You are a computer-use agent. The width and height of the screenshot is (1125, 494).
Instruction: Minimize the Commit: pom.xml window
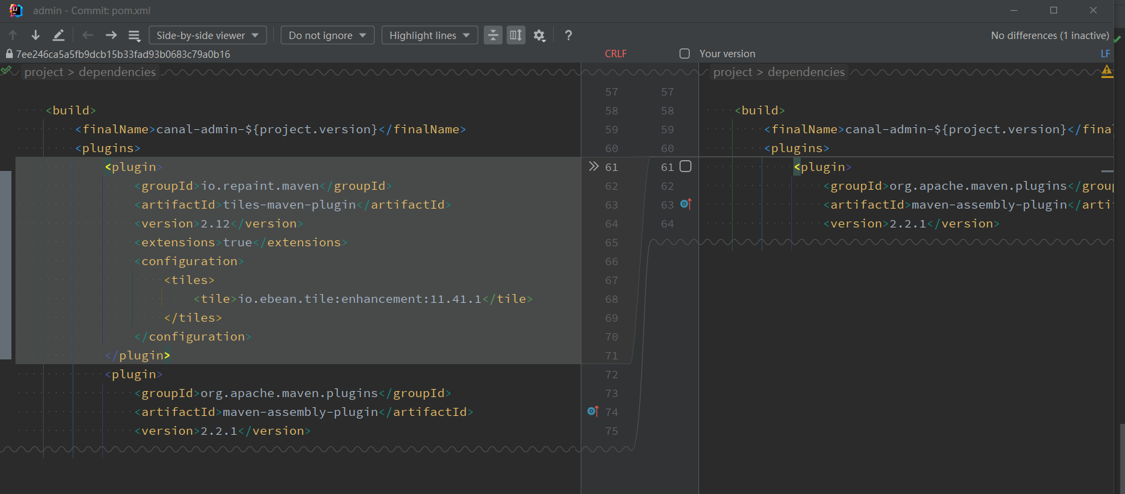[1014, 10]
